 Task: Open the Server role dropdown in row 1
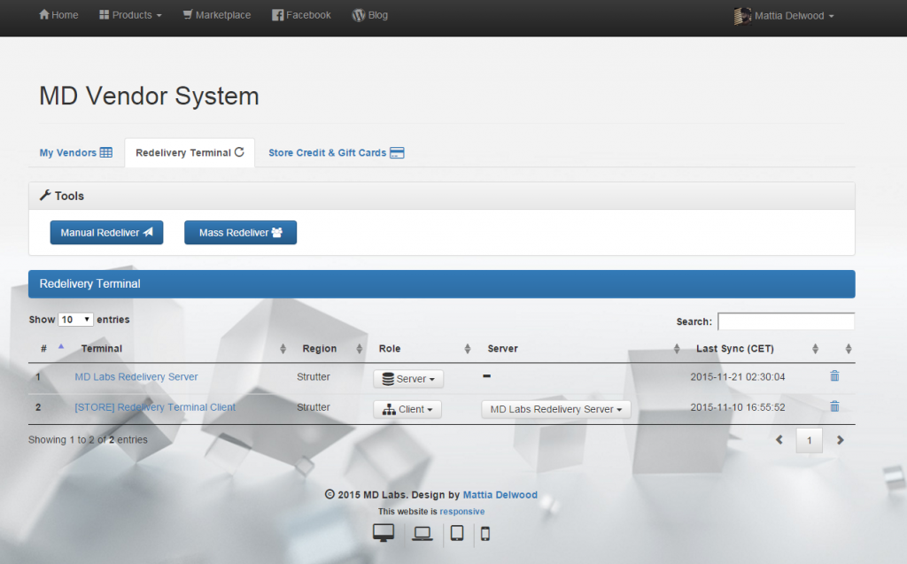pyautogui.click(x=407, y=378)
